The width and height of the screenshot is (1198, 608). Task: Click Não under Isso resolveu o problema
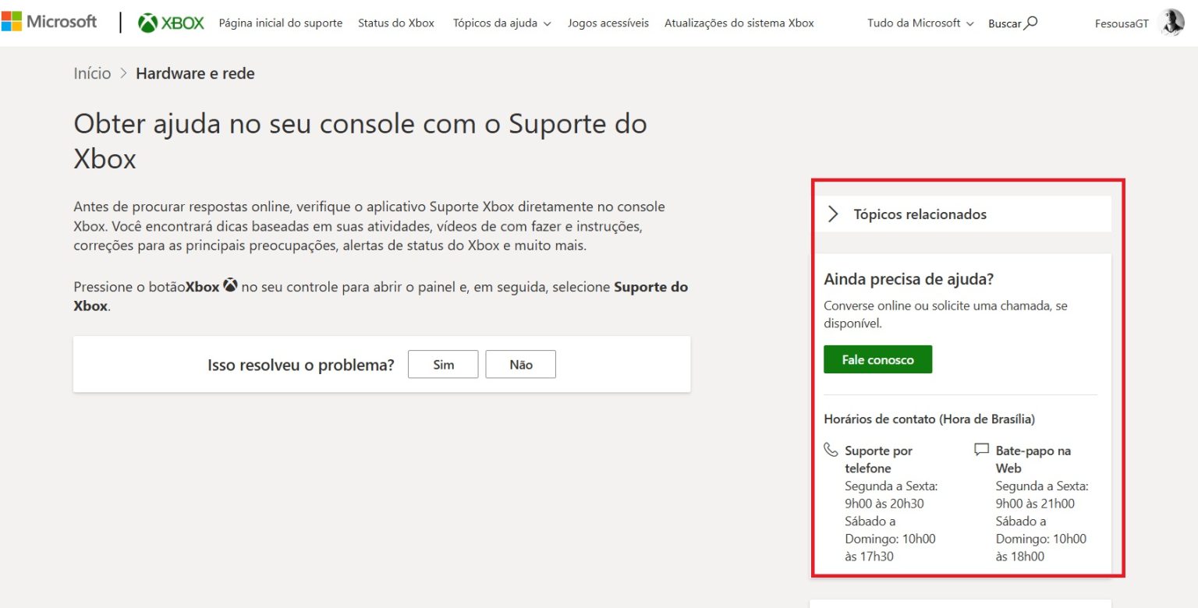[520, 363]
